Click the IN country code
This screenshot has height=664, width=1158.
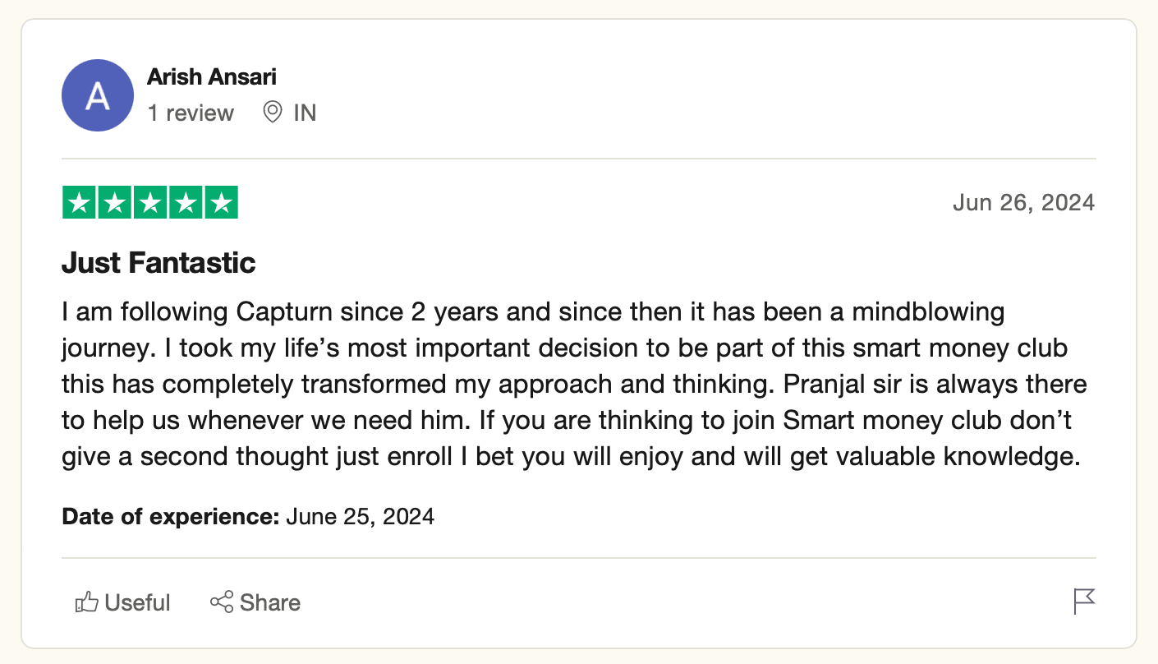pyautogui.click(x=305, y=113)
